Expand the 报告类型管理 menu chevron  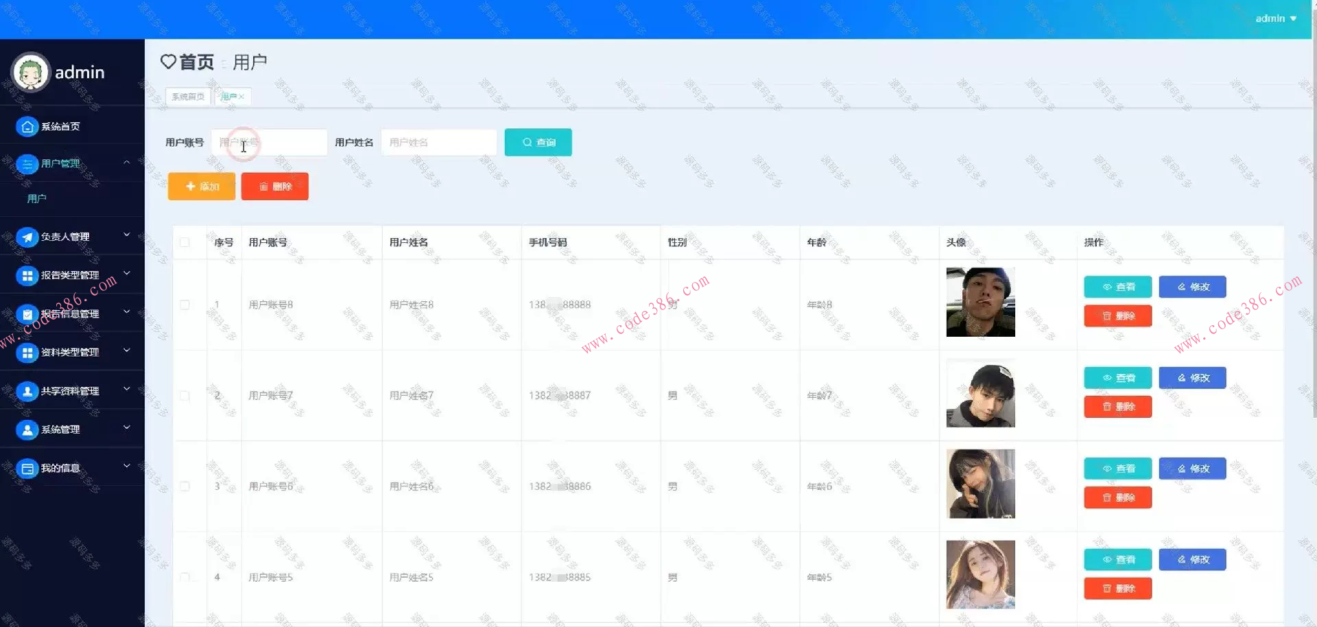127,273
